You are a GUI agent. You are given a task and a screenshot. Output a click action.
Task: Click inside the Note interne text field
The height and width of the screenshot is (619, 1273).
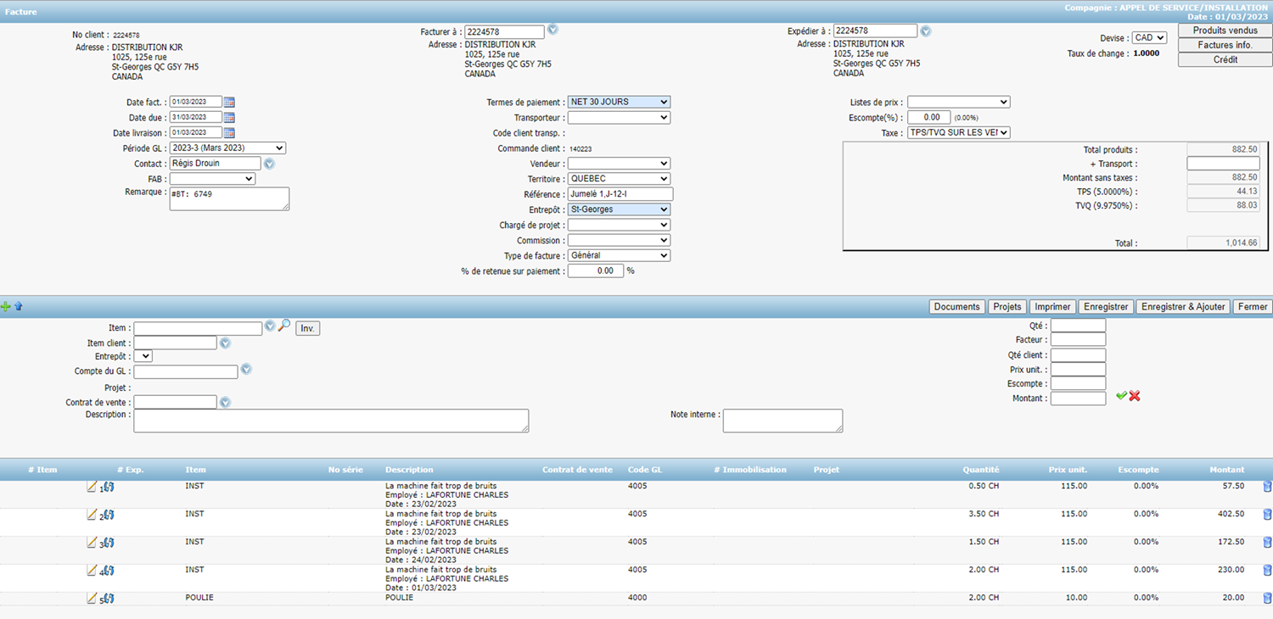pyautogui.click(x=781, y=420)
